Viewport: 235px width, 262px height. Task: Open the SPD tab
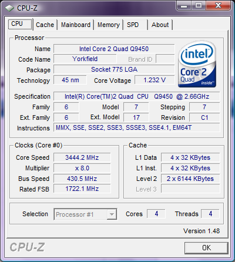[x=135, y=25]
